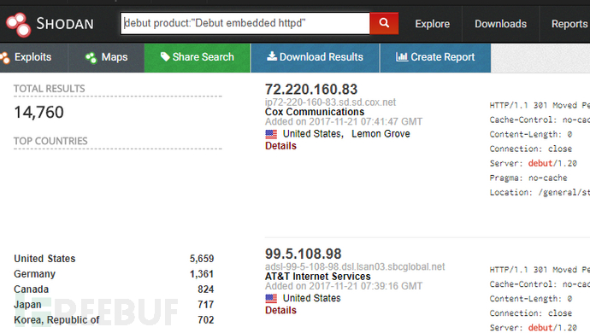
Task: Click the US flag beside Lemon Grove
Action: [271, 134]
